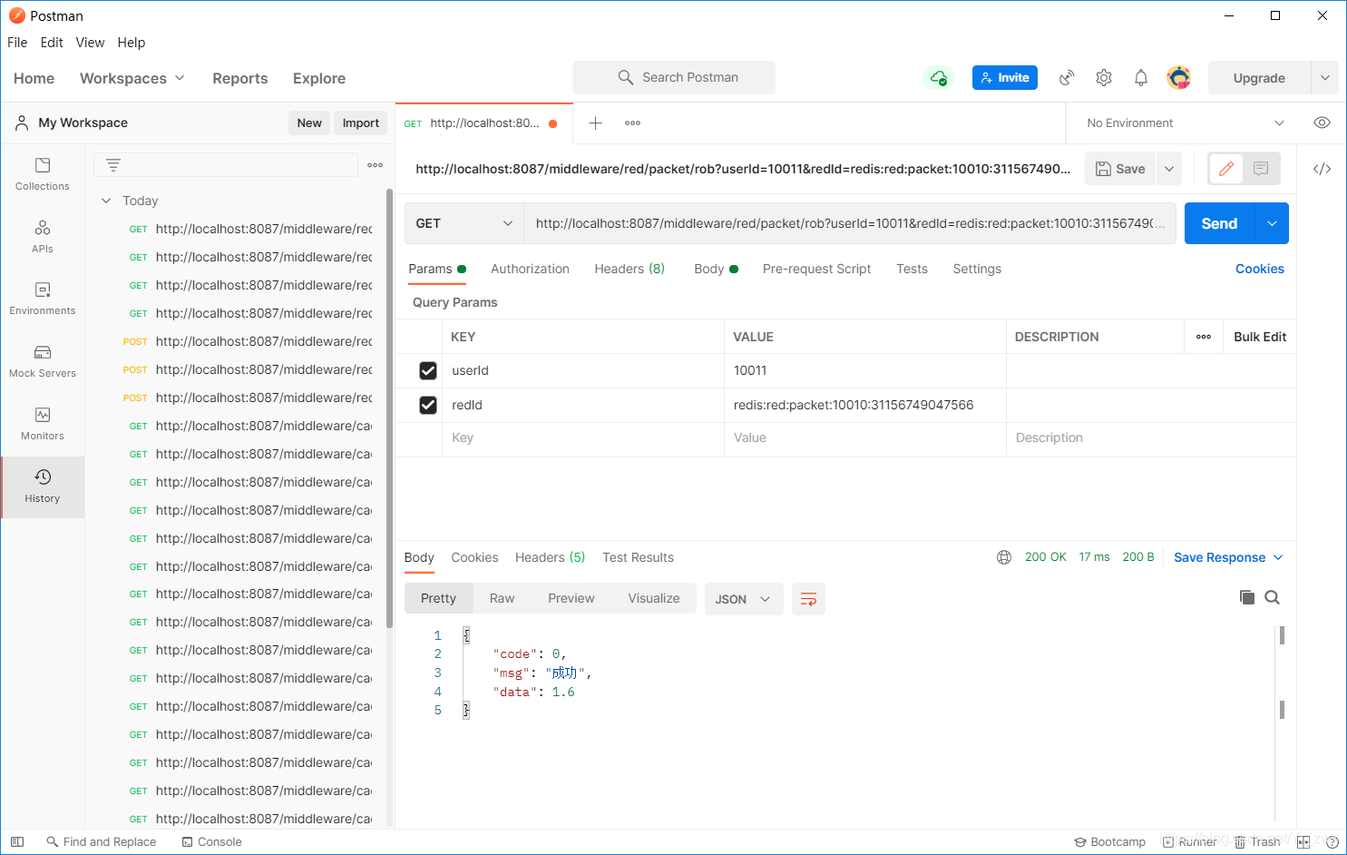Screen dimensions: 1347x855
Task: Click the New button
Action: [x=309, y=123]
